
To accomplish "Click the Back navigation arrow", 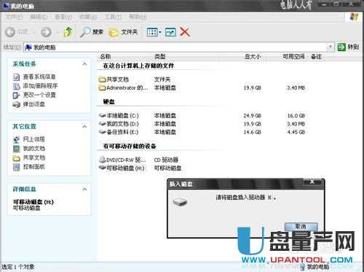I will (x=10, y=32).
